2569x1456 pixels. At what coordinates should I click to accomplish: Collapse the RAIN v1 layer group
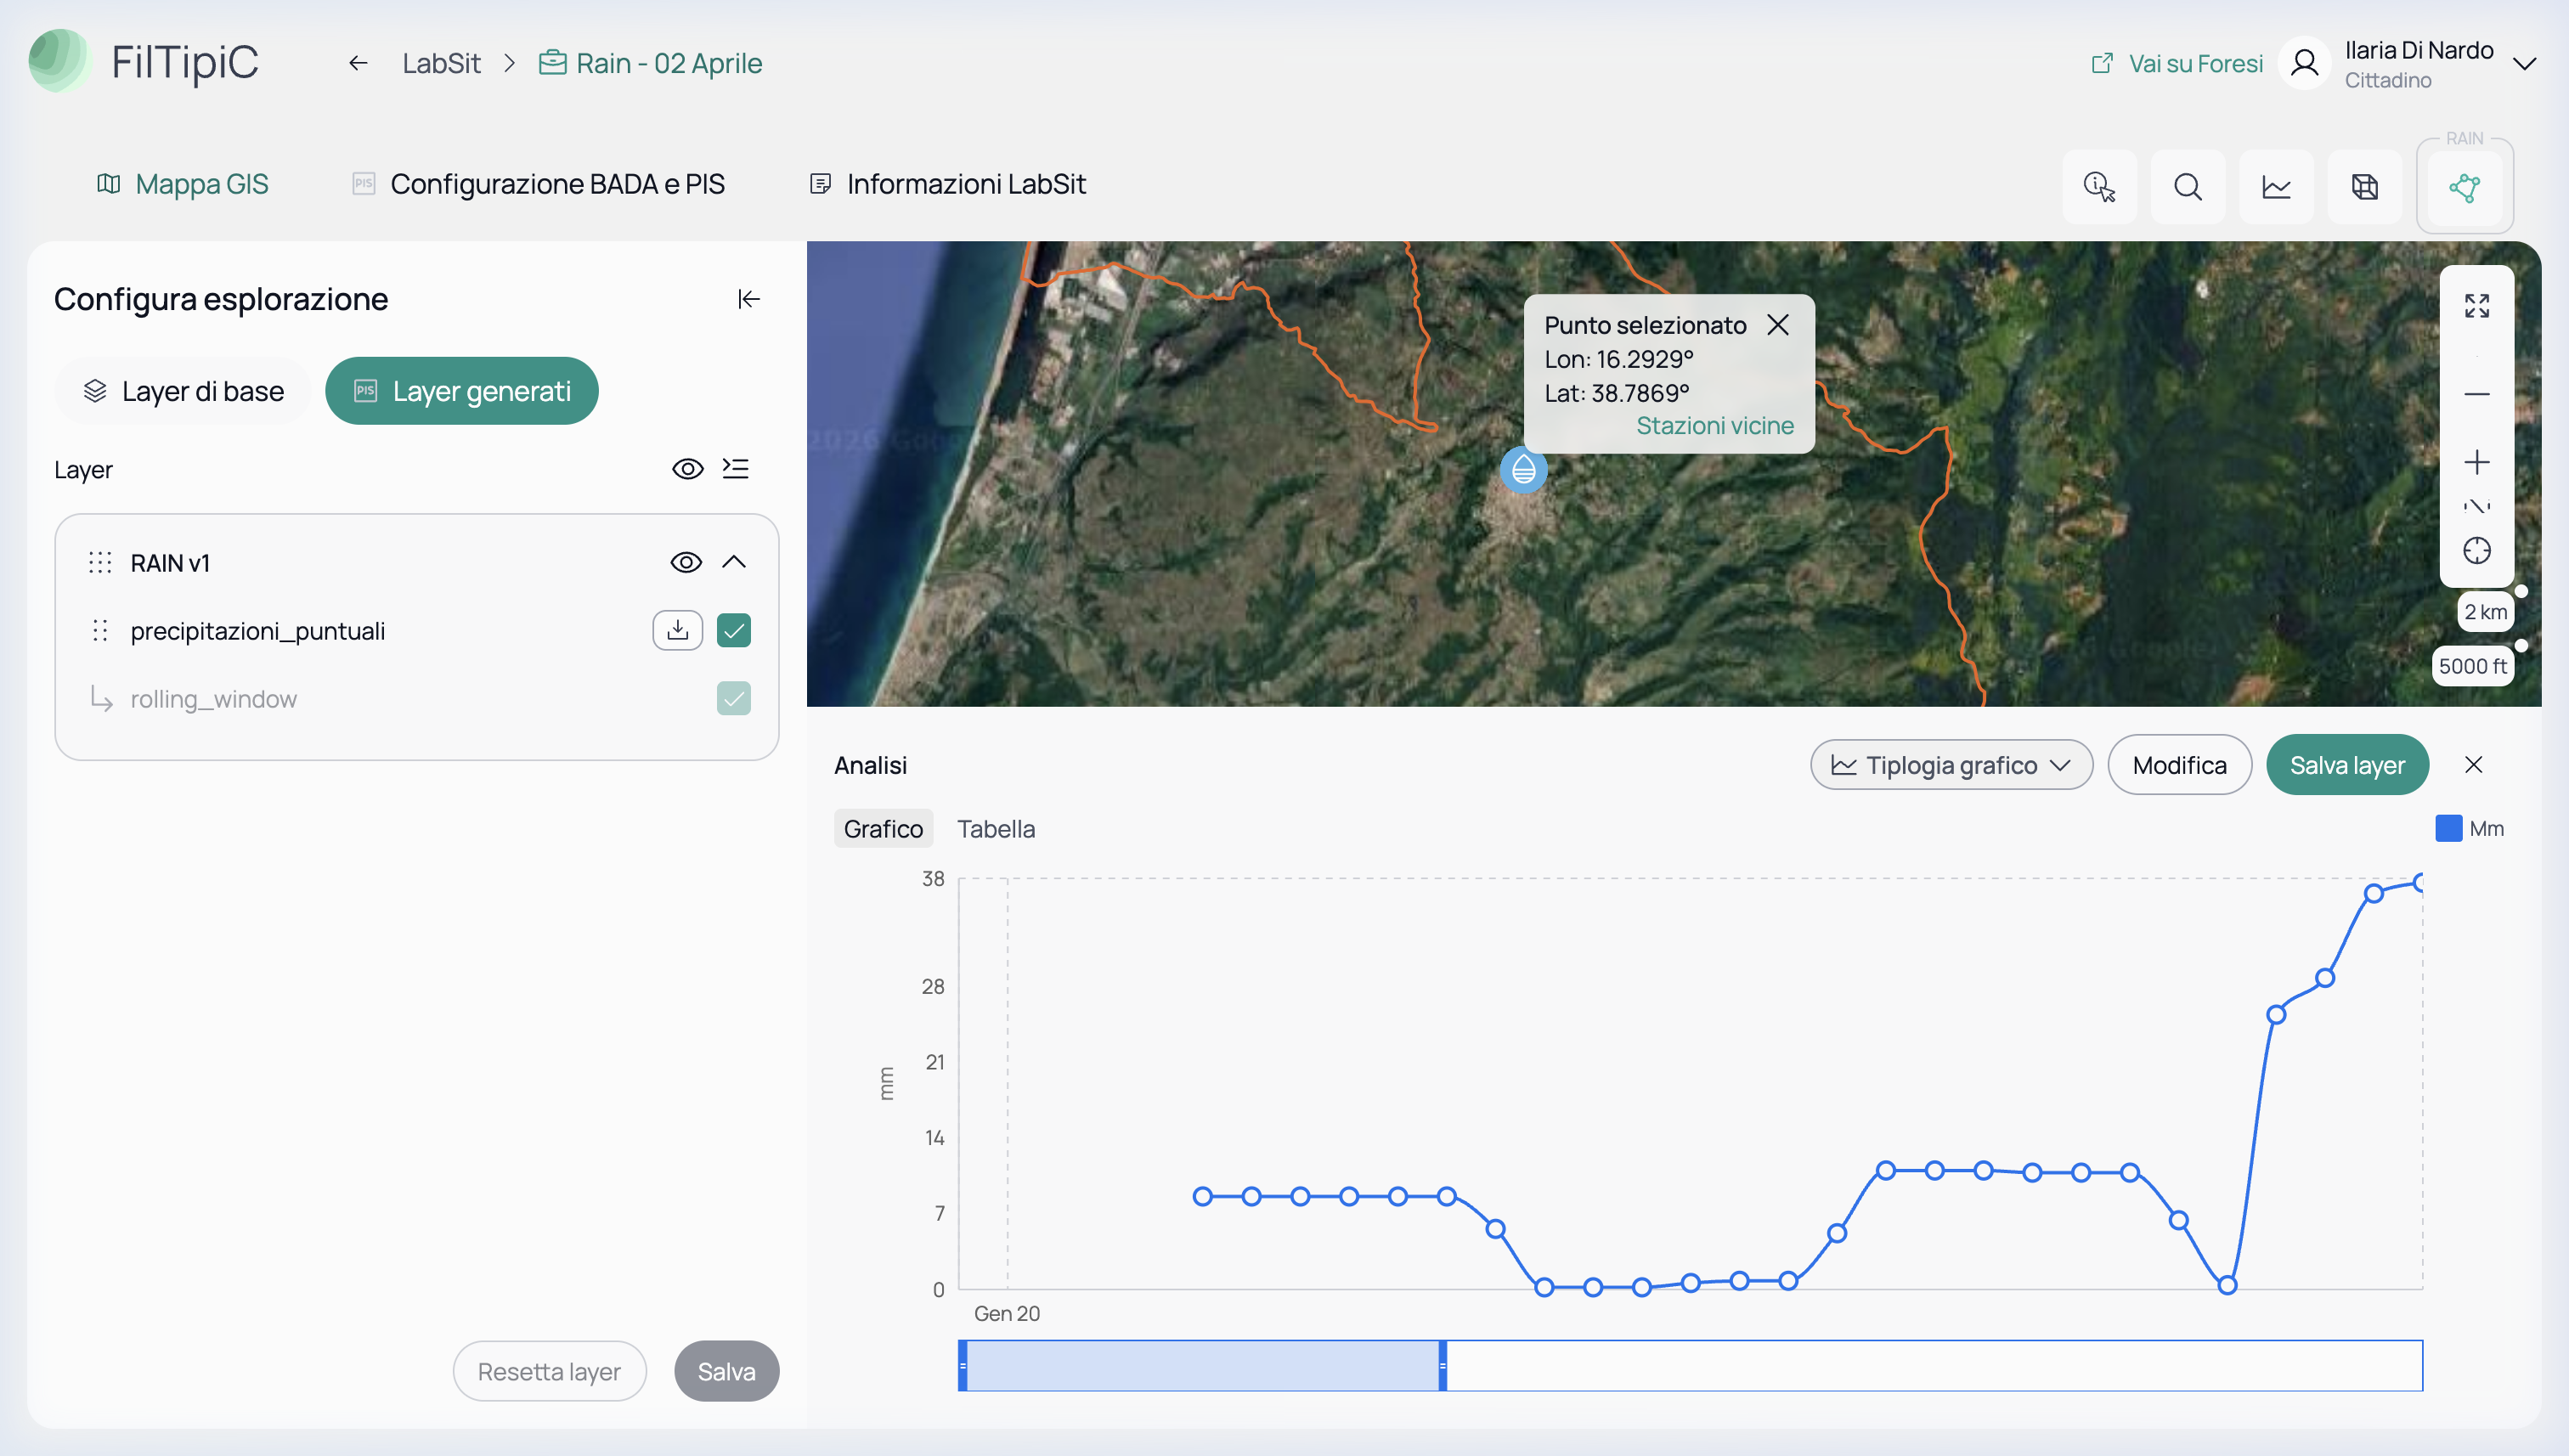click(x=734, y=562)
